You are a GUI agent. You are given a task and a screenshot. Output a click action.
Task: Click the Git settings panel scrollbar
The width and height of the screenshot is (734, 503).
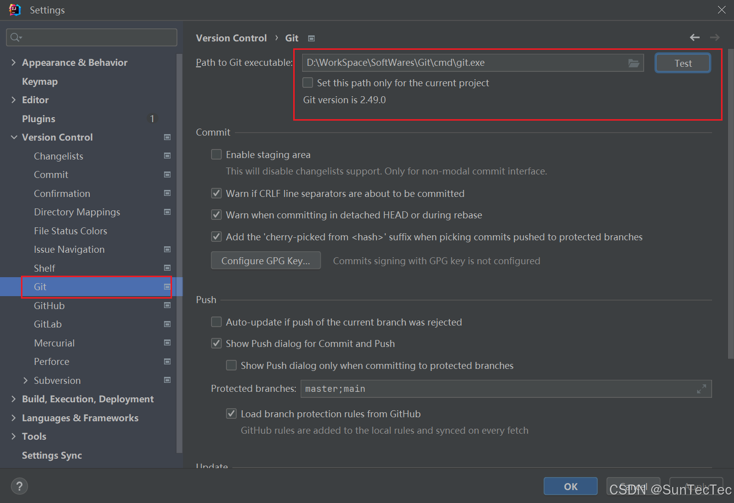pos(731,203)
